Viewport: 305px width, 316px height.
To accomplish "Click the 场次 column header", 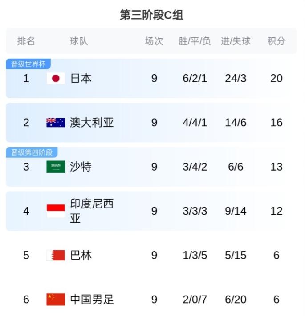I will coord(154,41).
